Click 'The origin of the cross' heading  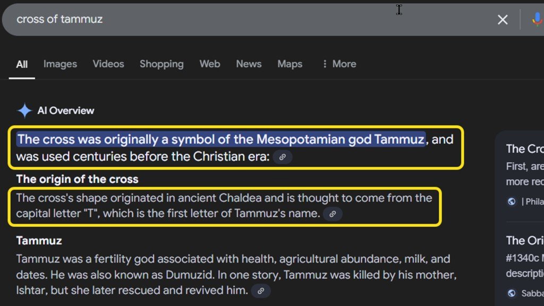click(76, 179)
